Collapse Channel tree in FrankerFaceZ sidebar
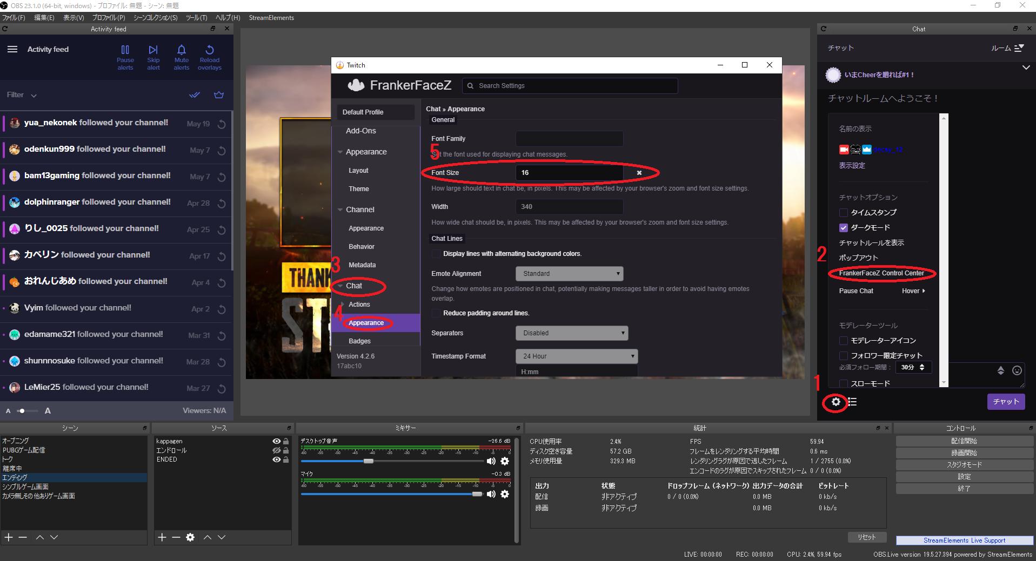Screen dimensions: 1036x561 click(340, 210)
